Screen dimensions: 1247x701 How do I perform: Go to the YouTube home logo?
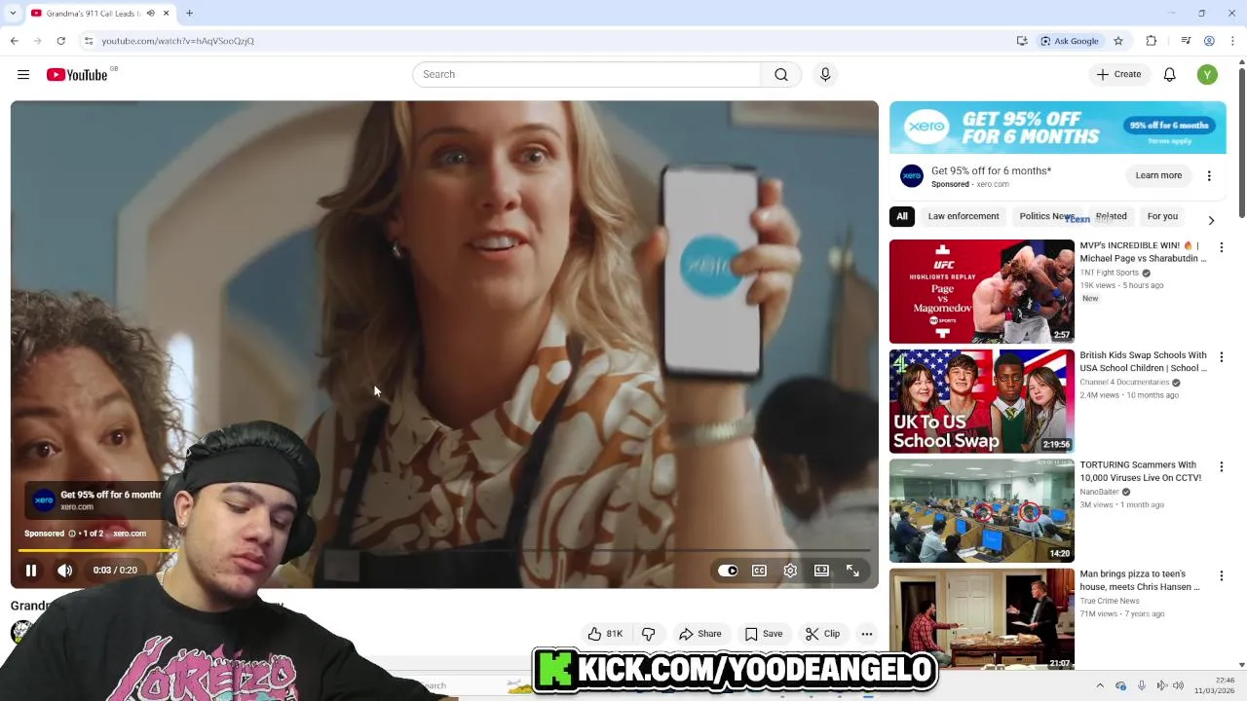77,75
